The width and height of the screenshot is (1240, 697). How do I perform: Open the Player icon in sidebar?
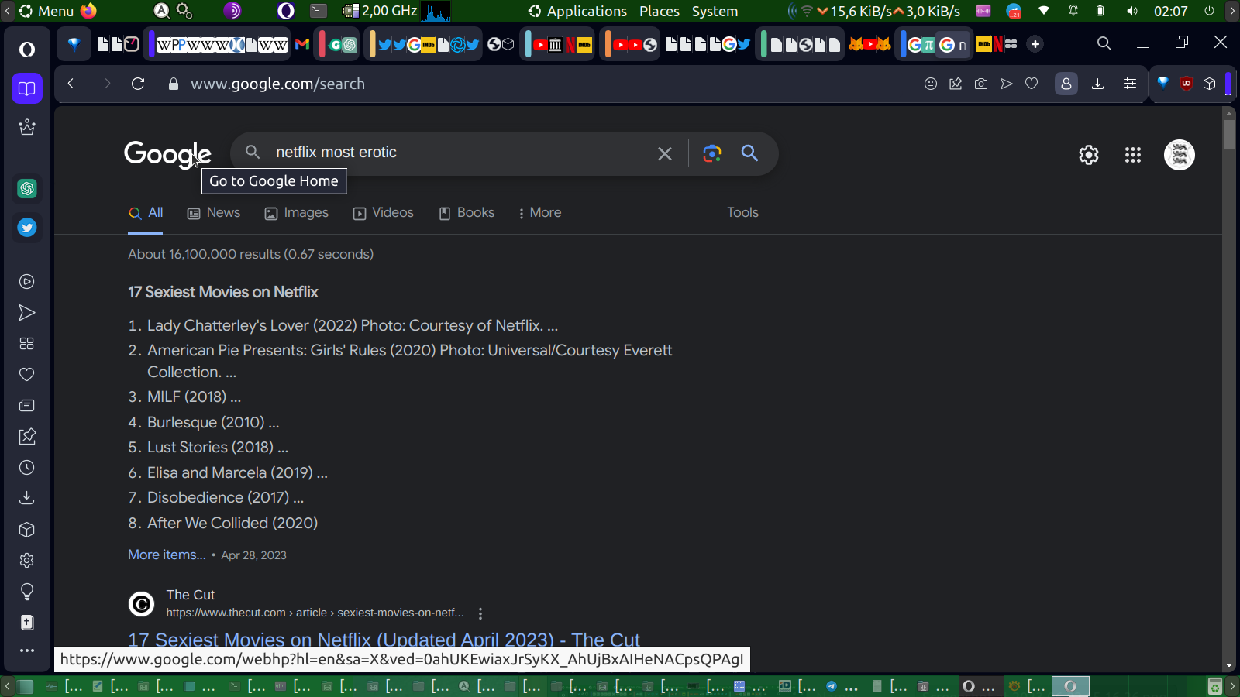coord(27,282)
